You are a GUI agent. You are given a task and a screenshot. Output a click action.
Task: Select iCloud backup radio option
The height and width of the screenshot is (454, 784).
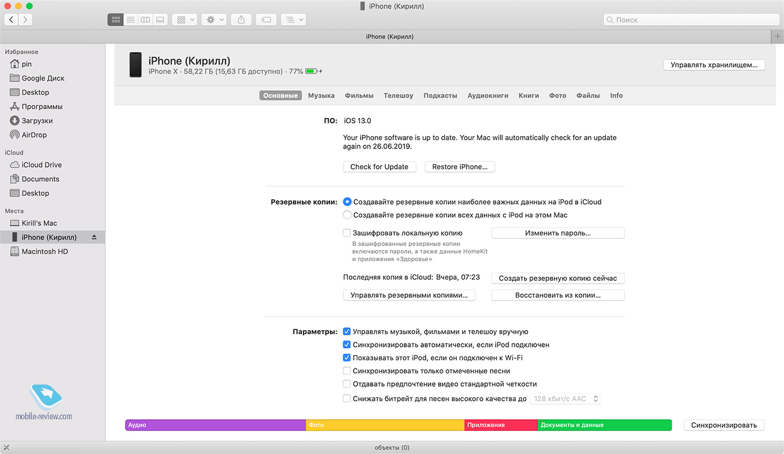(x=347, y=202)
